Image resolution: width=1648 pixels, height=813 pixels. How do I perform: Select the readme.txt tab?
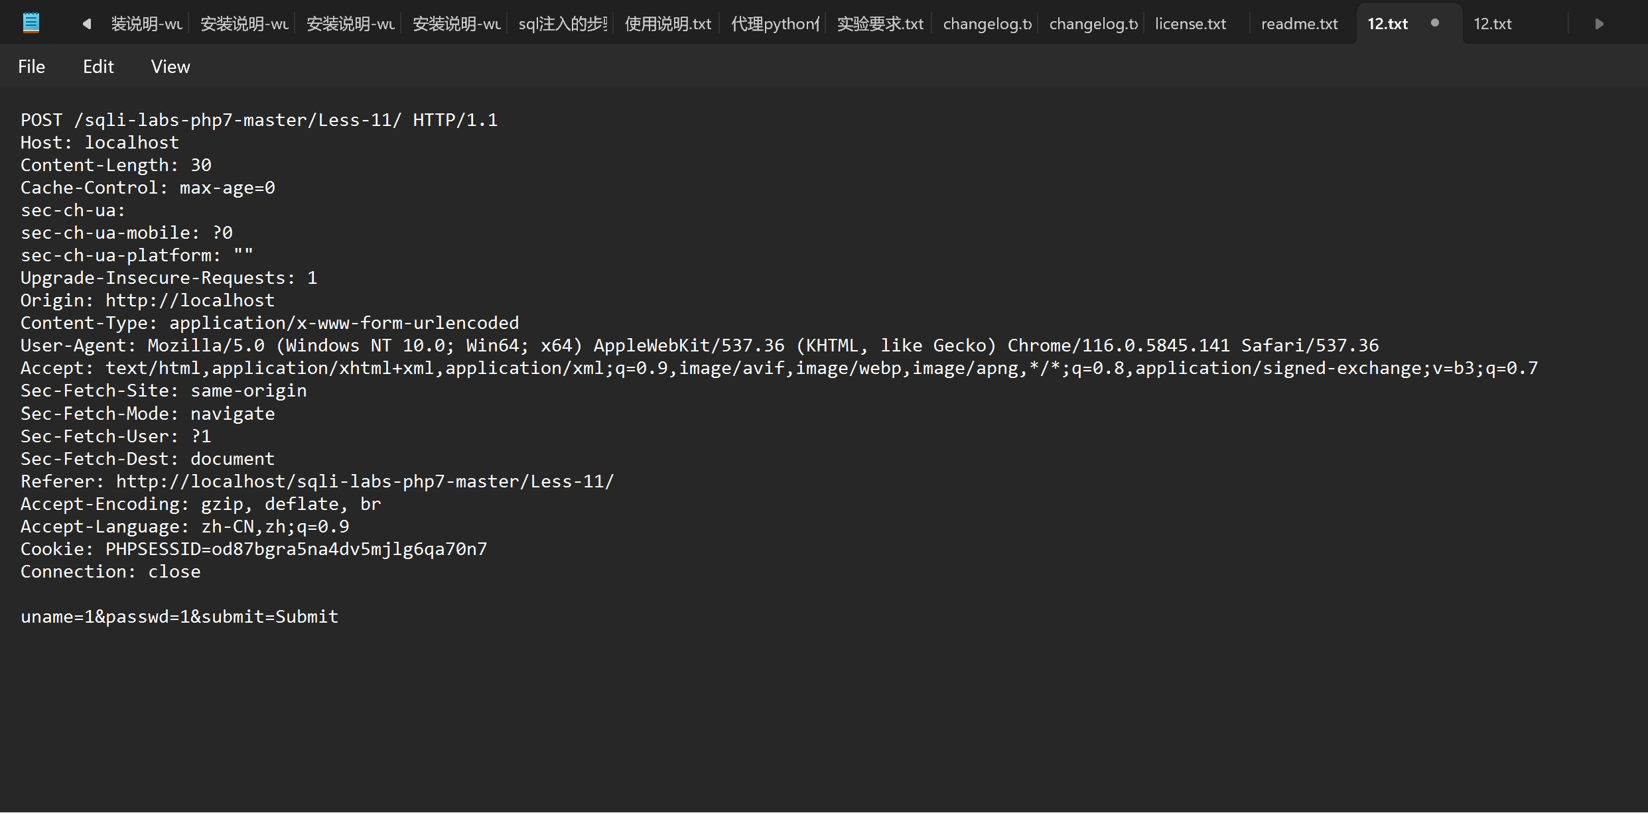[1299, 24]
